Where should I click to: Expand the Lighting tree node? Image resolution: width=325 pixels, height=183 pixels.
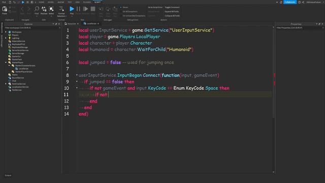point(6,38)
